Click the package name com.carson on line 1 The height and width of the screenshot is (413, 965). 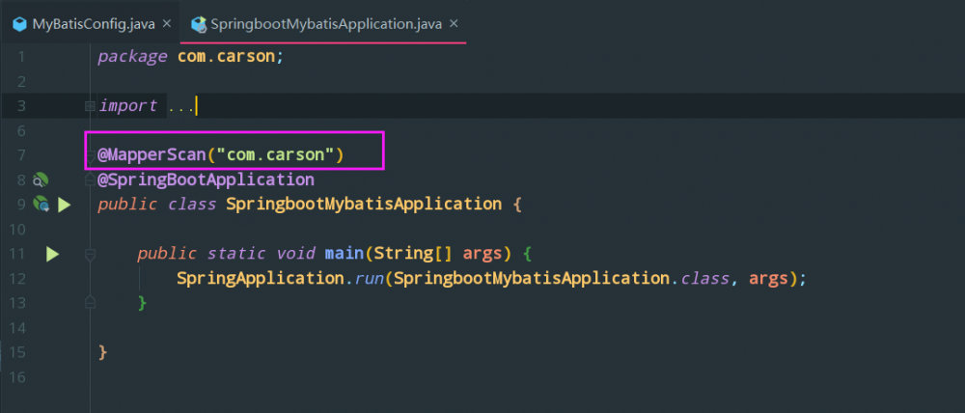click(227, 57)
